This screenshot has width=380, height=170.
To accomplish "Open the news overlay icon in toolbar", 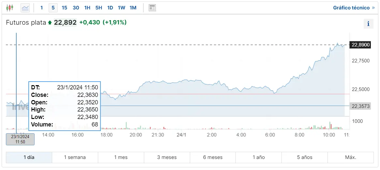I will click(152, 7).
